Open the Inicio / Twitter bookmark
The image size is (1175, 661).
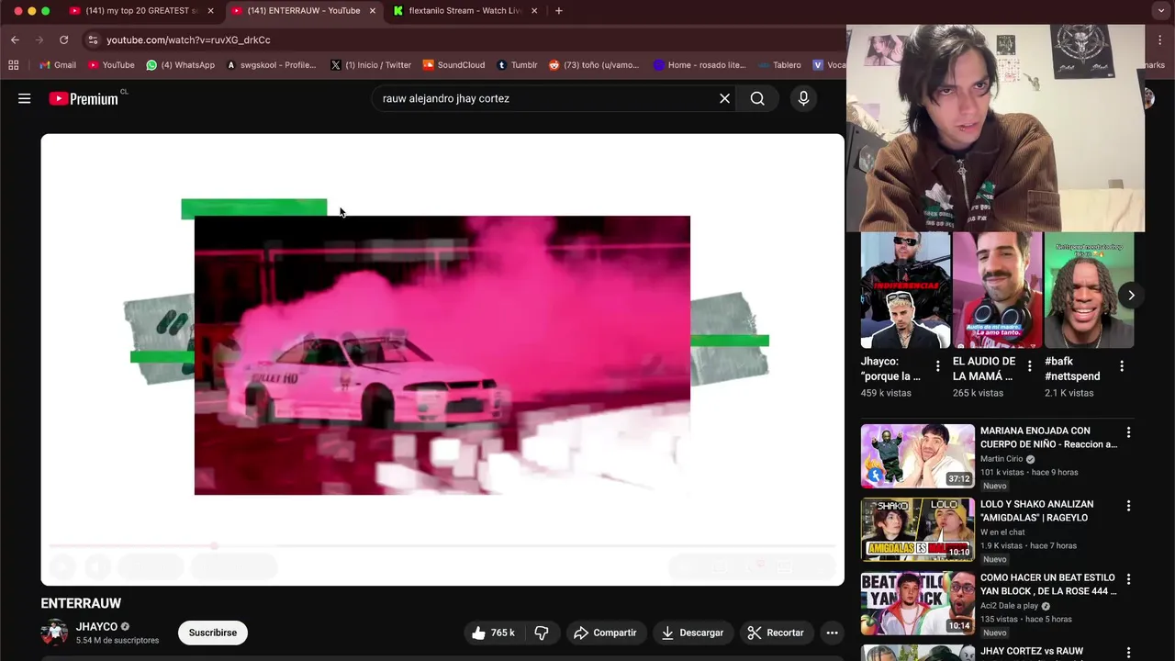coord(371,65)
